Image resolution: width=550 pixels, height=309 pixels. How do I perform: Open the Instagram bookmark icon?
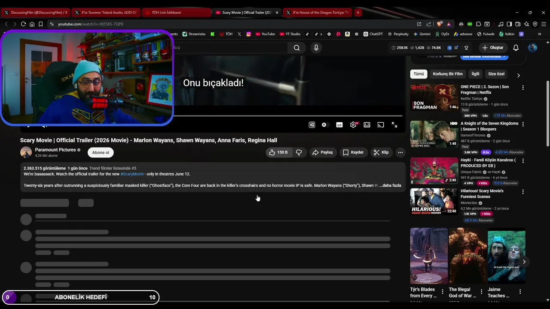[x=248, y=34]
